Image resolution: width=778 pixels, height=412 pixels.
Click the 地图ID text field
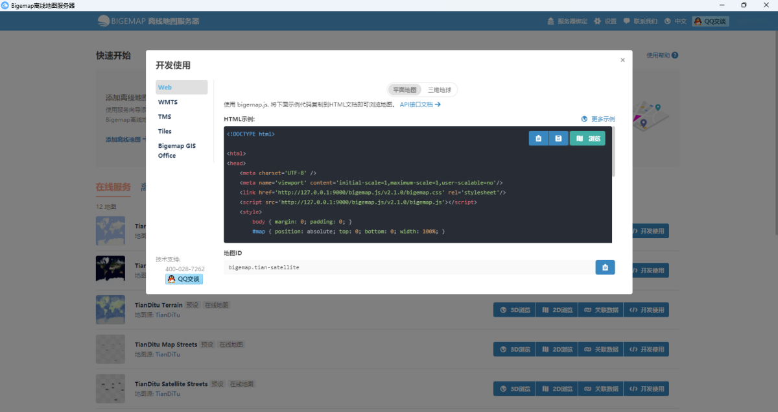pyautogui.click(x=408, y=267)
